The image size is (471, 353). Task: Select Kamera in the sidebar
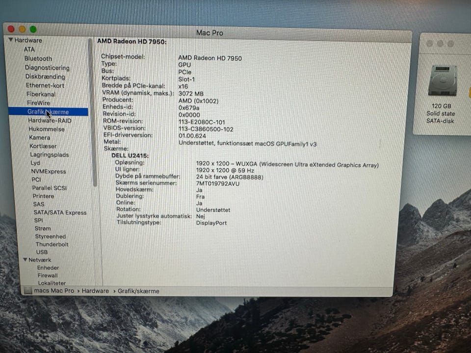(40, 137)
